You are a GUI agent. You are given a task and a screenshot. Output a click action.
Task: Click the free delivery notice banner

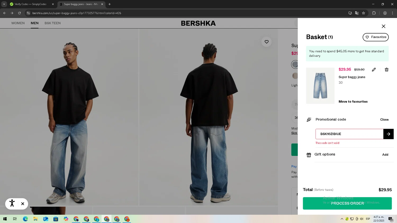tap(347, 54)
